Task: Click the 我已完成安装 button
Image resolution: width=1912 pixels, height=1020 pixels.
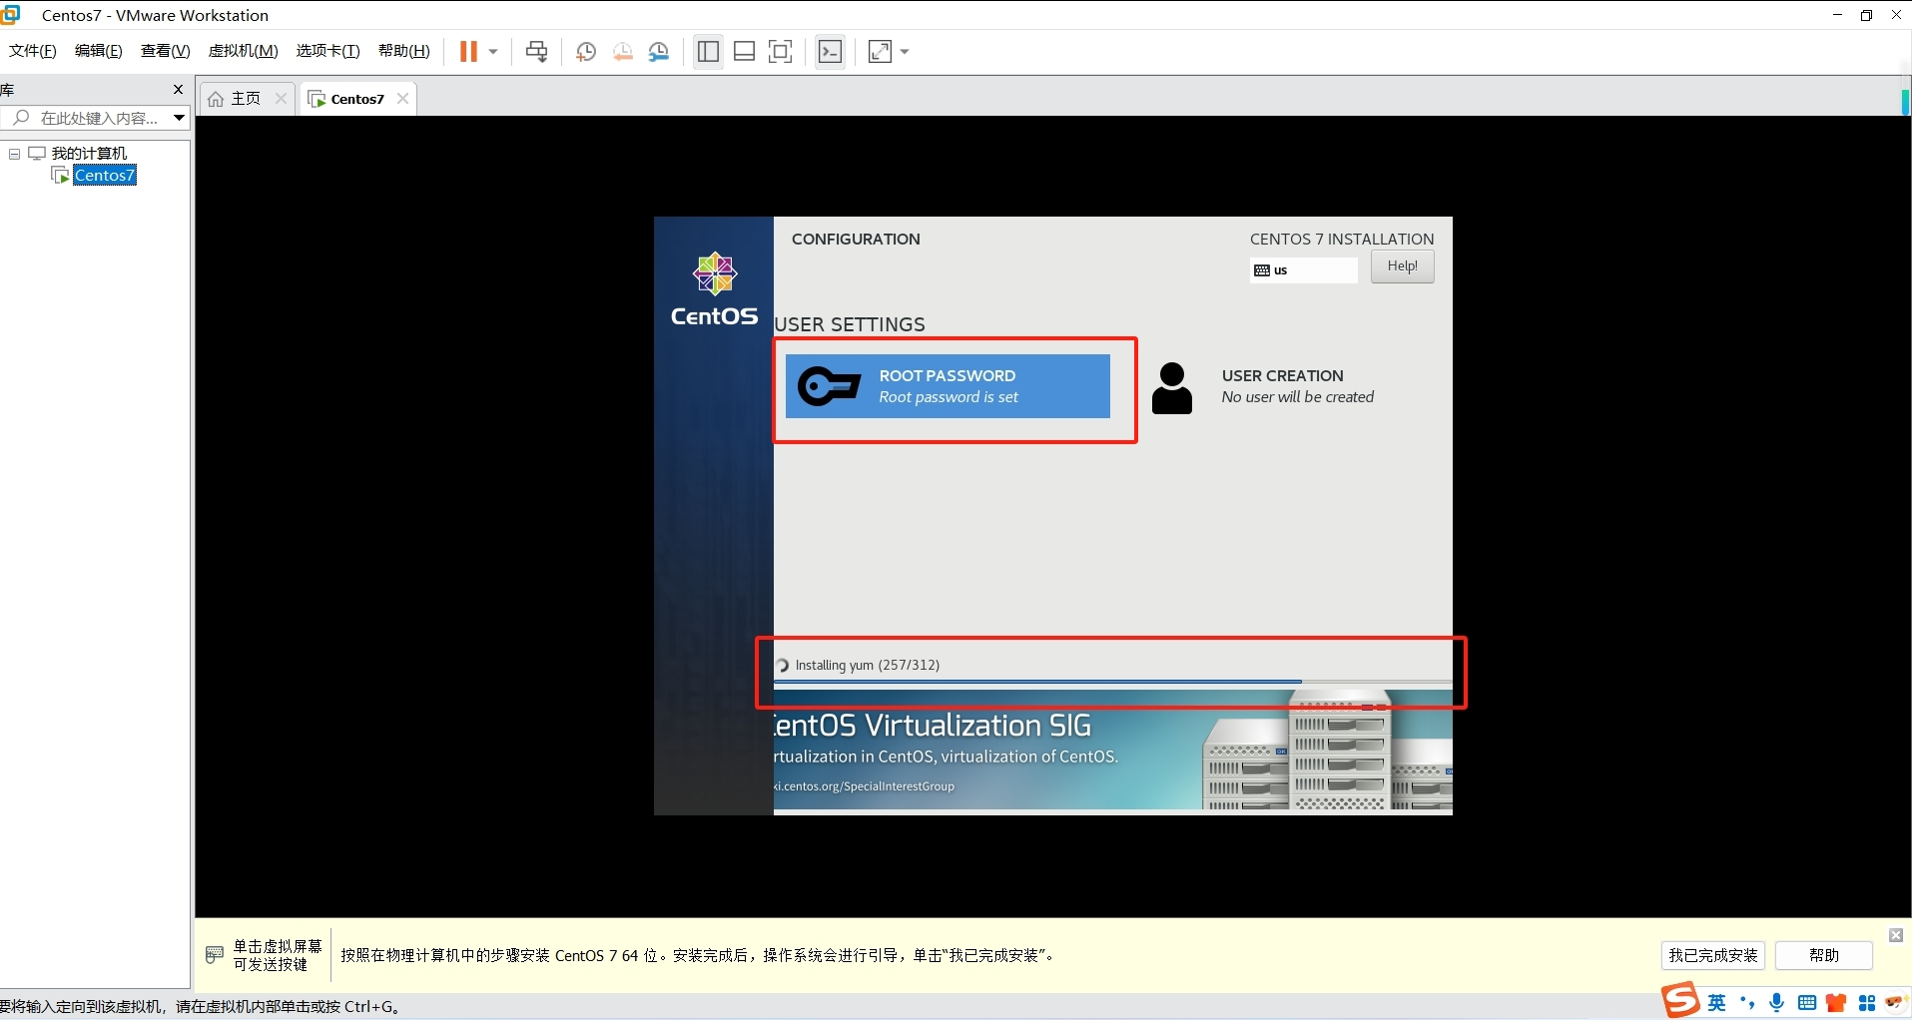Action: 1712,955
